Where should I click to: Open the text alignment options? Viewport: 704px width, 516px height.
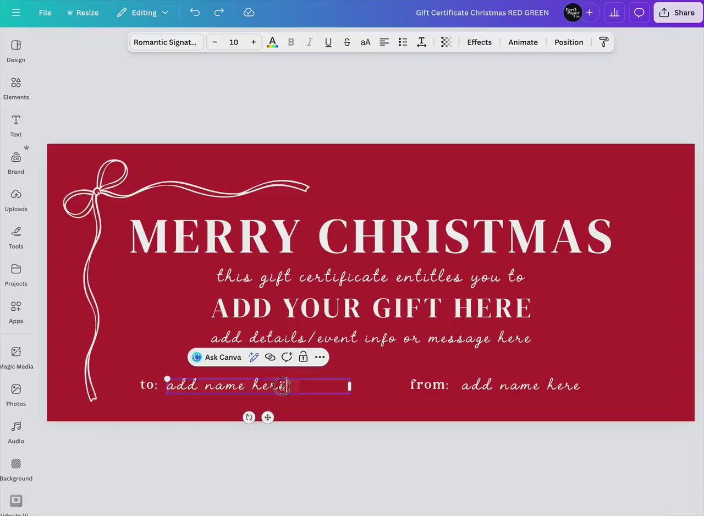[384, 42]
